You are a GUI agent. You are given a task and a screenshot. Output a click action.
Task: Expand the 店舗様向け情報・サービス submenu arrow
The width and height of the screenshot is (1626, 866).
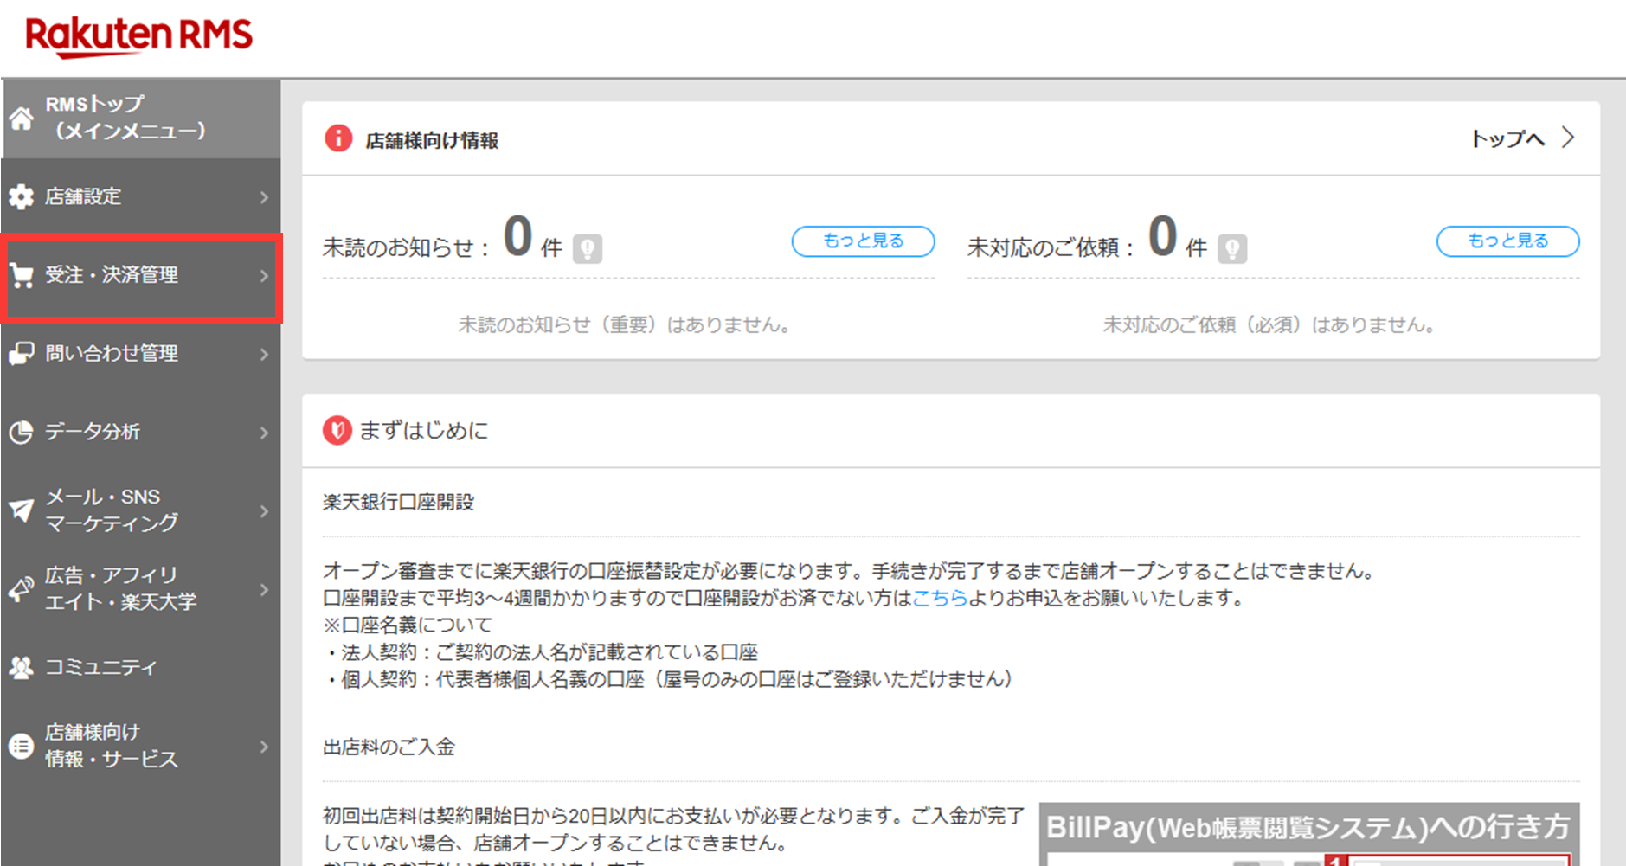(x=265, y=746)
